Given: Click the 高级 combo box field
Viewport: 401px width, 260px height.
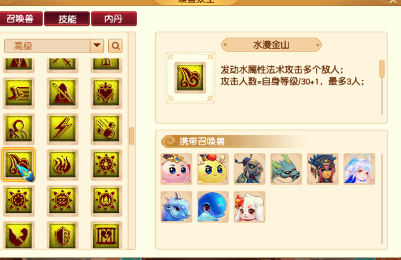Looking at the screenshot, I should [54, 46].
